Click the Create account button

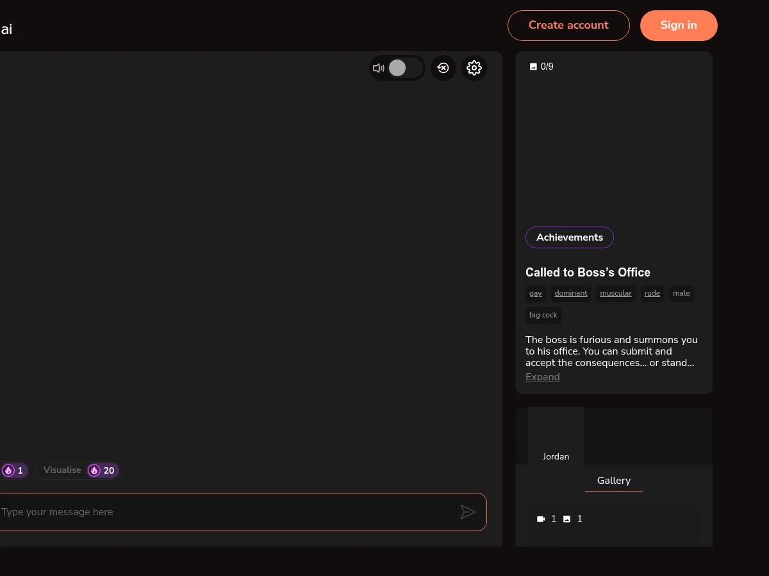click(568, 26)
